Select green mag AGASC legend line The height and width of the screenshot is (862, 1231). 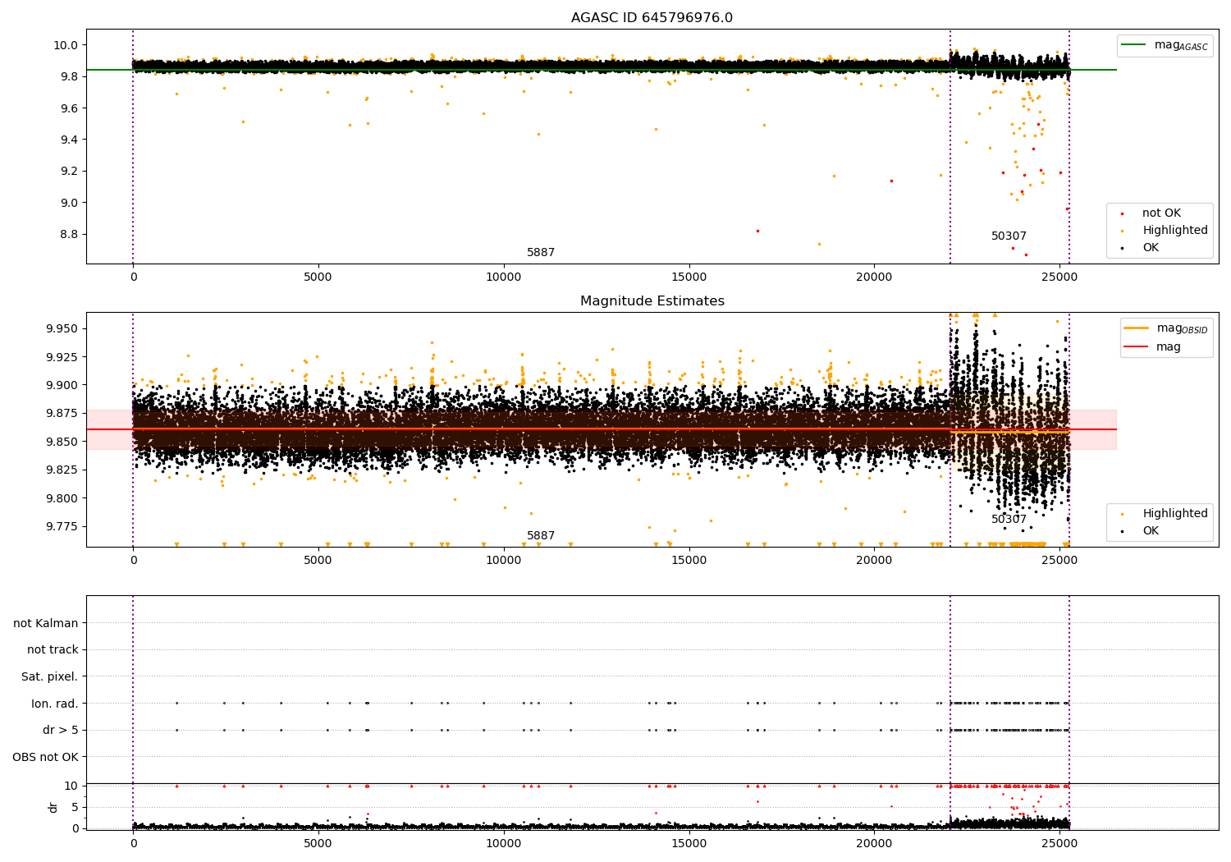tap(1134, 45)
